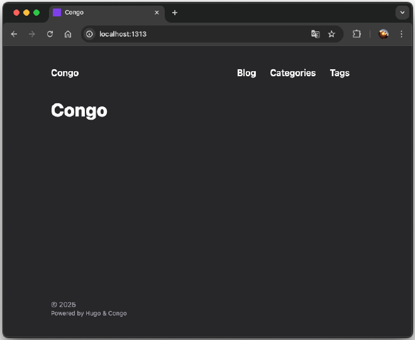
Task: Click the large Congo page heading
Action: [79, 111]
